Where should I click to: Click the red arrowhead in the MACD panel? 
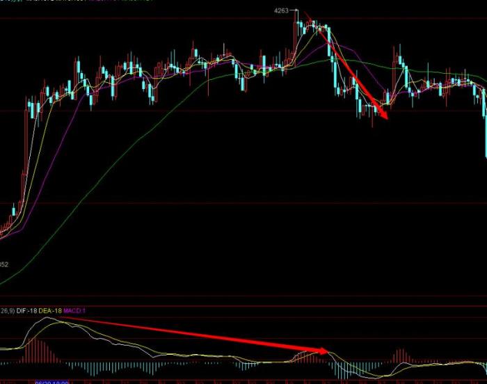point(322,351)
